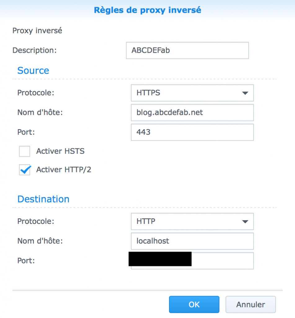Click the Destination hostname field localhost
Viewport: 295px width, 318px height.
click(192, 241)
